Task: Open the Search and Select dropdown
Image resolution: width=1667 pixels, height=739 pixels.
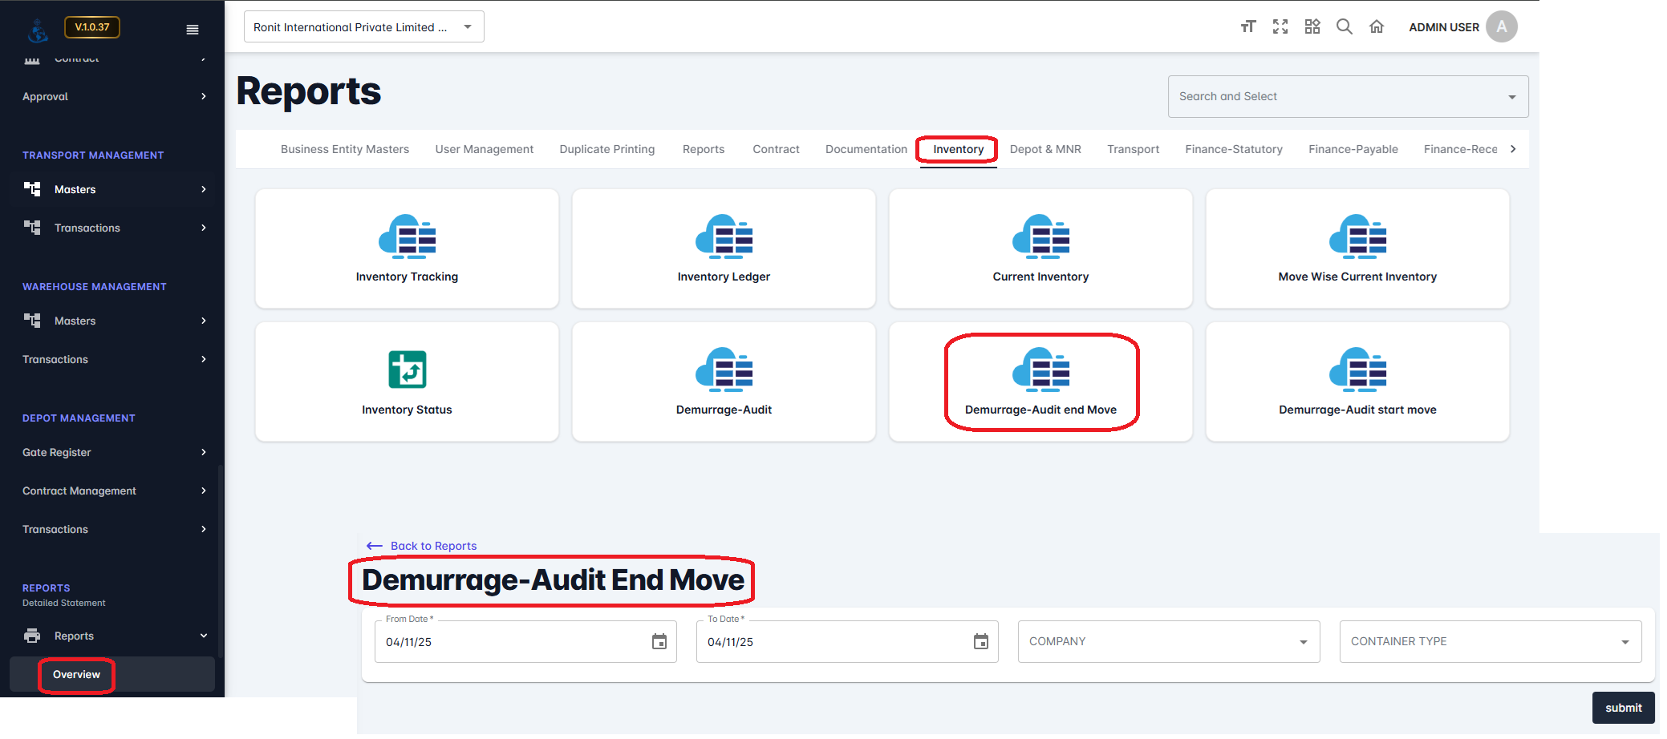Action: (x=1348, y=97)
